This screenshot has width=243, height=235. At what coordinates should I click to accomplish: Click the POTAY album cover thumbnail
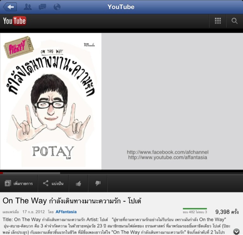pyautogui.click(x=51, y=101)
